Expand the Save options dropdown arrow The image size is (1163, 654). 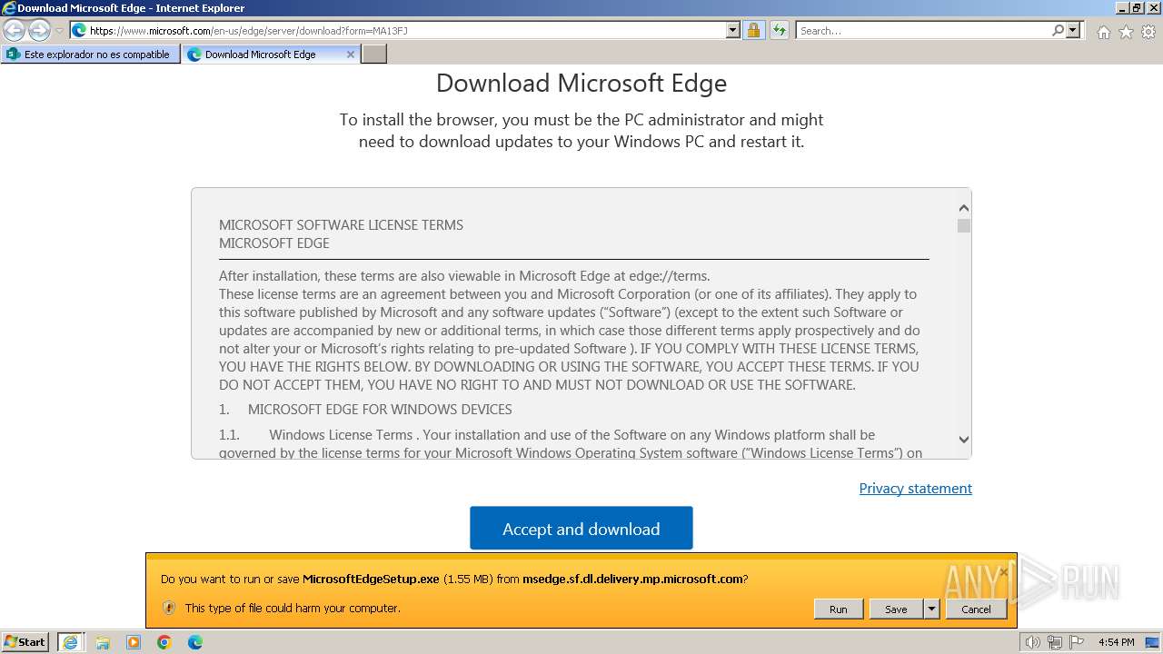931,609
